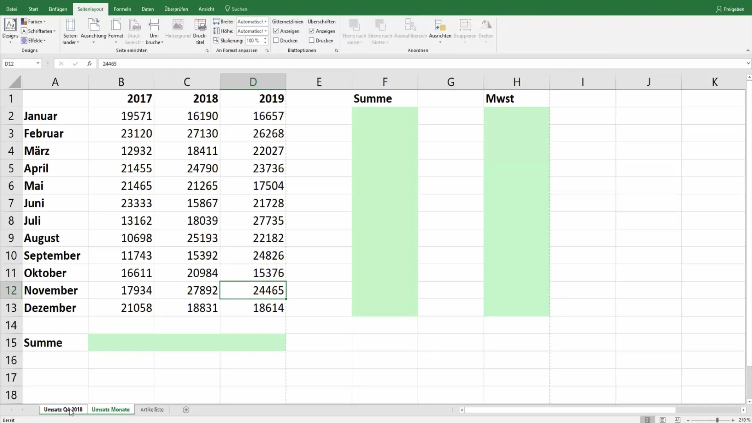752x423 pixels.
Task: Click the Gruppieren group icon
Action: [465, 31]
